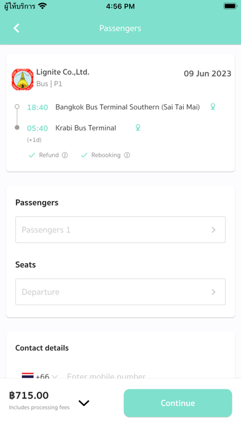Open the Lignite Co.,Ltd. operator logo
The height and width of the screenshot is (428, 241).
pos(22,79)
